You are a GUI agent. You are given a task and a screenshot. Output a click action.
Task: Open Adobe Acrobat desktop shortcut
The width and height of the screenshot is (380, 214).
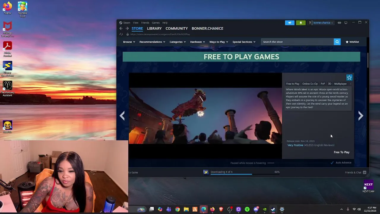click(7, 49)
